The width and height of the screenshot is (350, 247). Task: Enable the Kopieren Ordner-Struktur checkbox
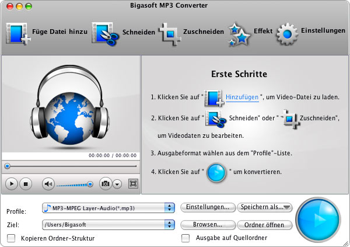click(11, 238)
